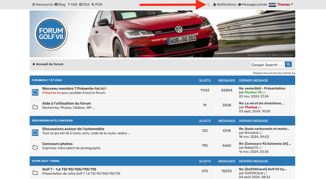Click folder icon of Golf 7 1.6 TDI forum

35,173
